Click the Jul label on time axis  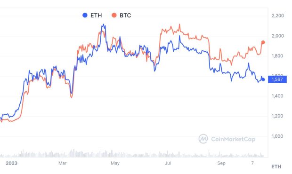168,163
